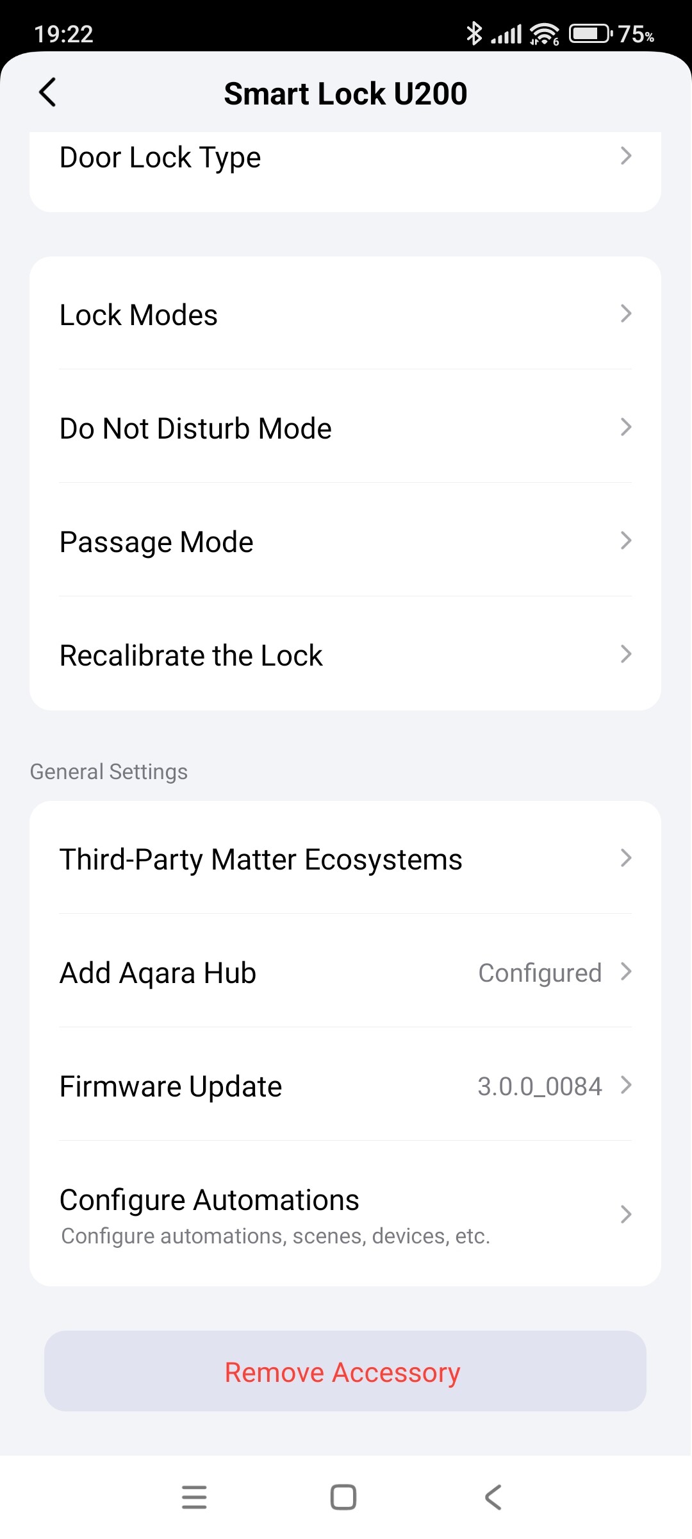Tap the Bluetooth status icon

tap(474, 33)
